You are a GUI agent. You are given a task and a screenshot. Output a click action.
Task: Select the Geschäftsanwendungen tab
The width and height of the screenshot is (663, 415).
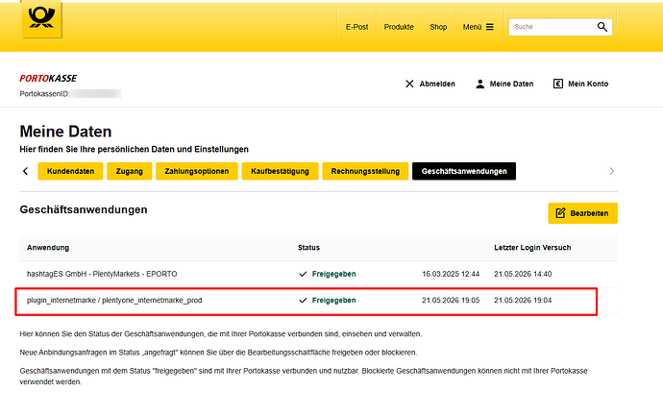(x=464, y=171)
